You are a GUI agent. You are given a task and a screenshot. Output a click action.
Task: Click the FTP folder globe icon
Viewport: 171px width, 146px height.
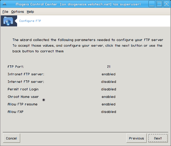pyautogui.click(x=8, y=21)
